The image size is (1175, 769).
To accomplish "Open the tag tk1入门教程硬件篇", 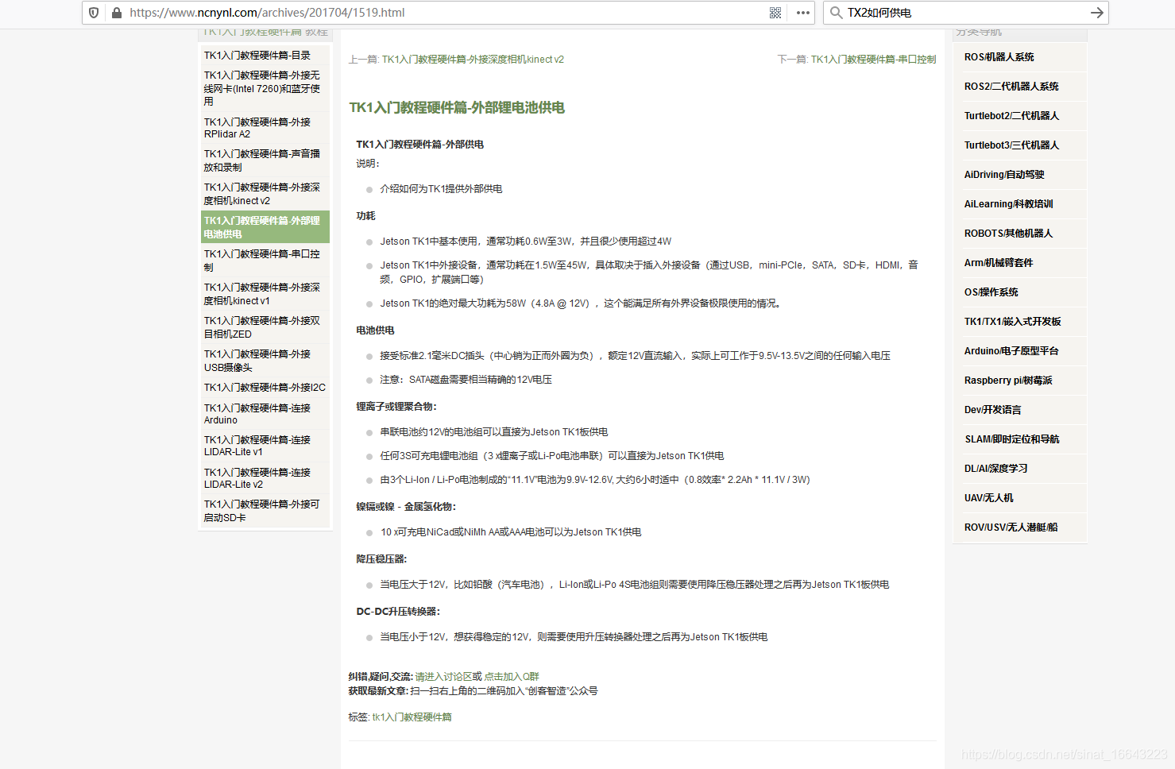I will (x=412, y=717).
